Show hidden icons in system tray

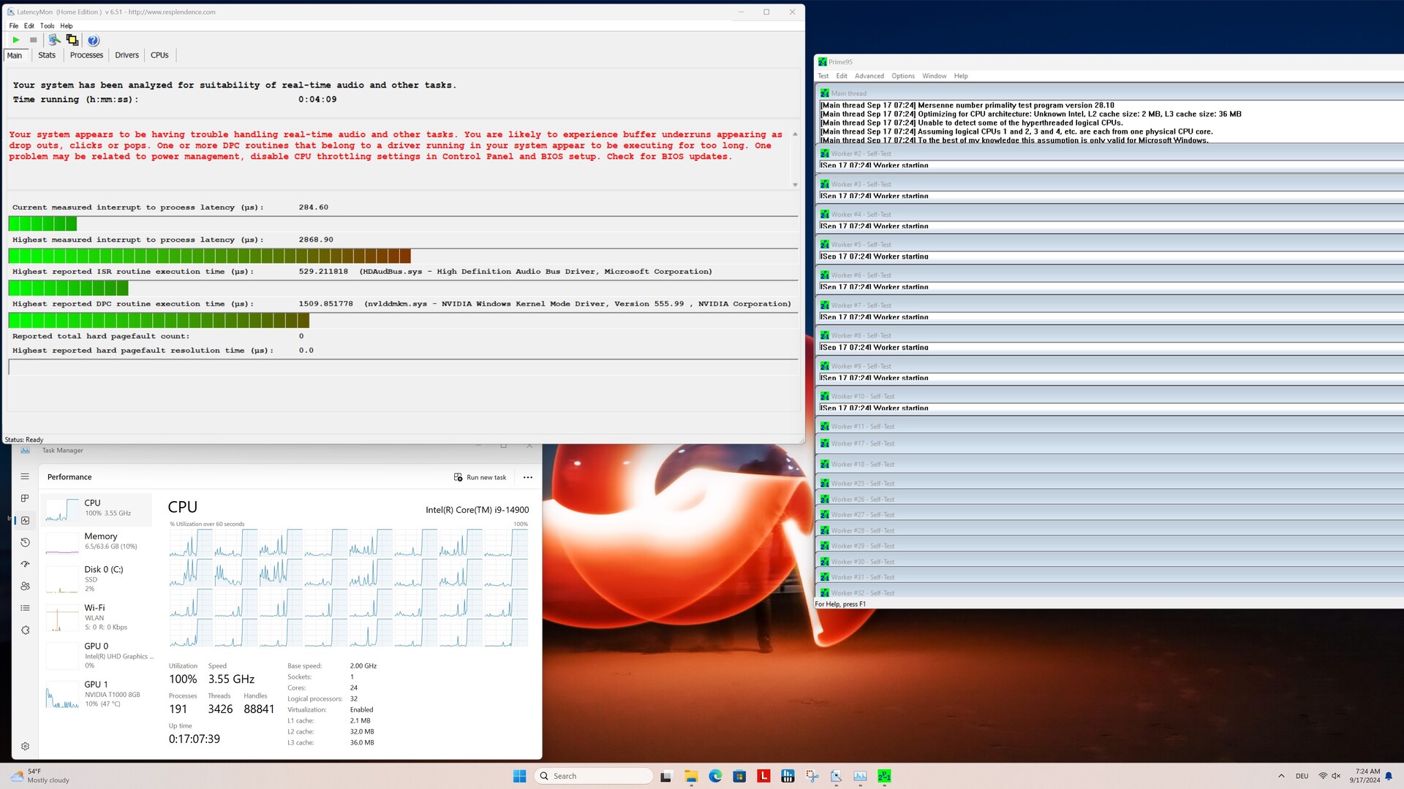point(1280,776)
